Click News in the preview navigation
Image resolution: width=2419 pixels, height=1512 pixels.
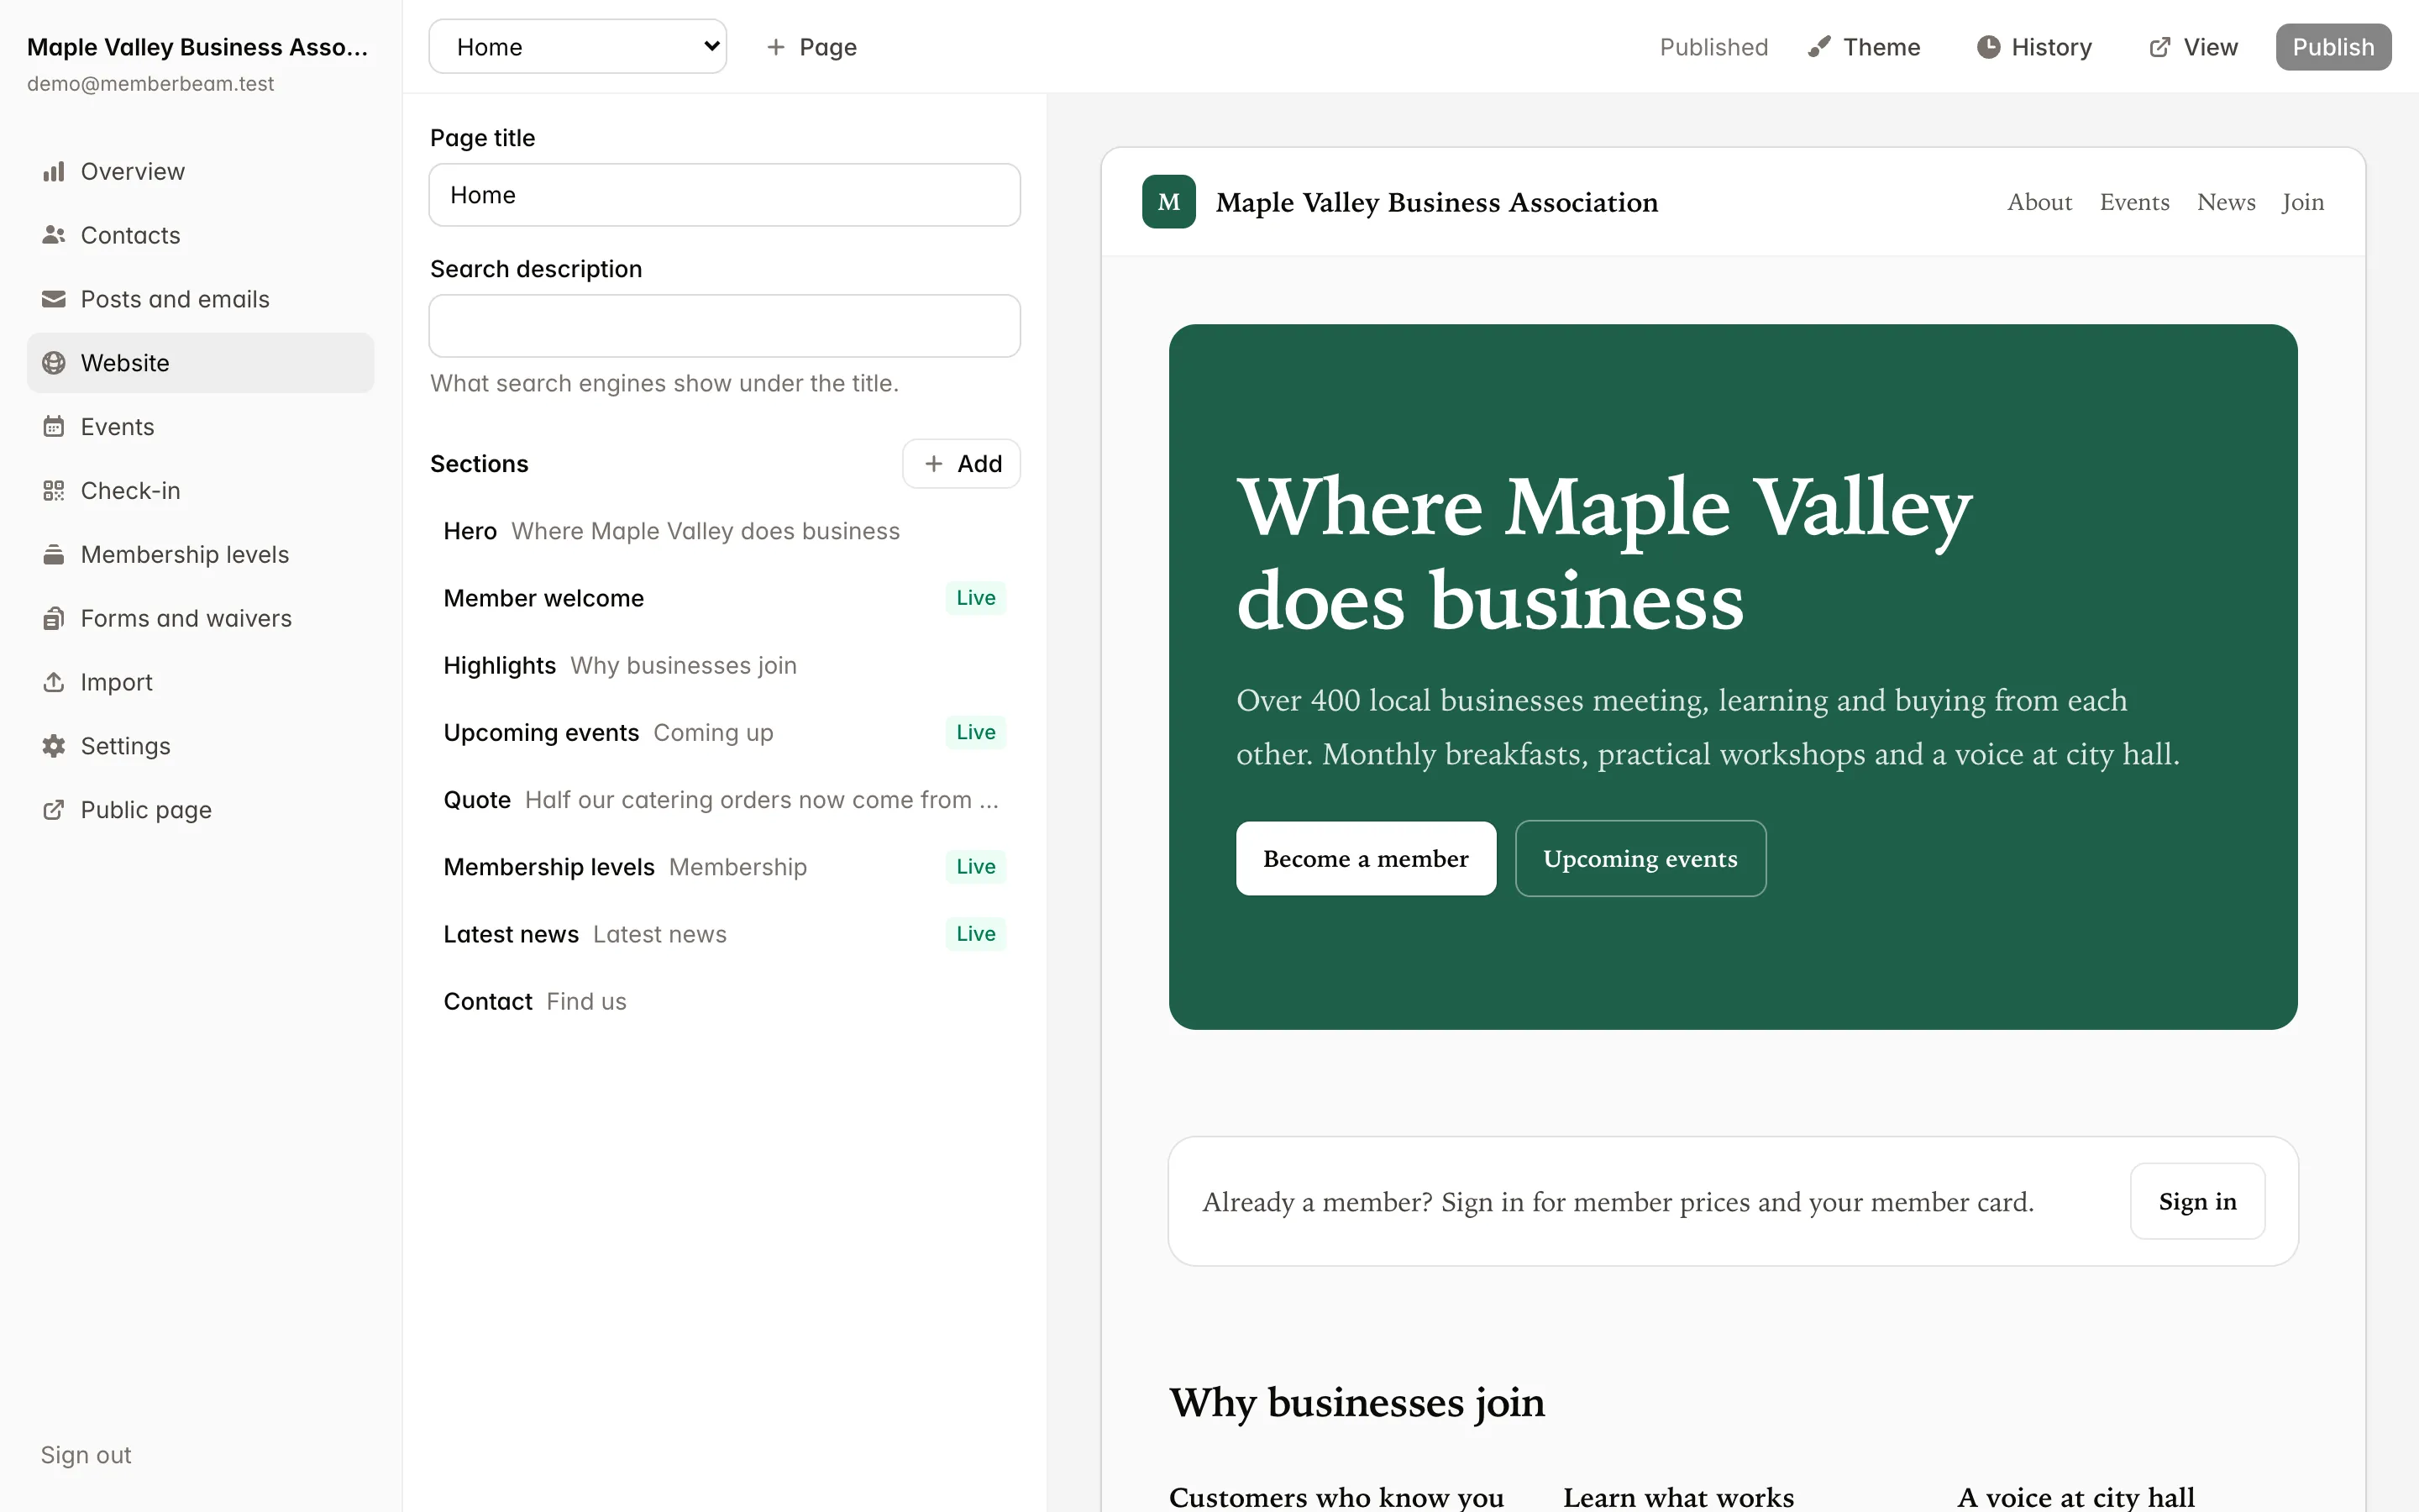point(2226,202)
